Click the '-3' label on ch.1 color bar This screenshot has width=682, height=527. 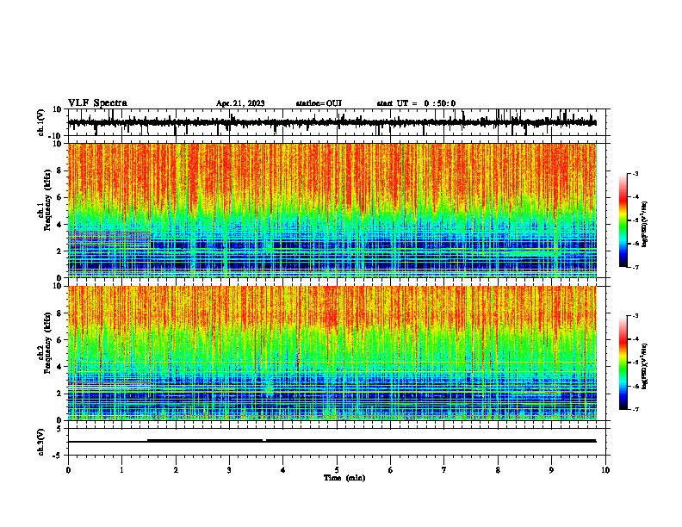click(635, 173)
